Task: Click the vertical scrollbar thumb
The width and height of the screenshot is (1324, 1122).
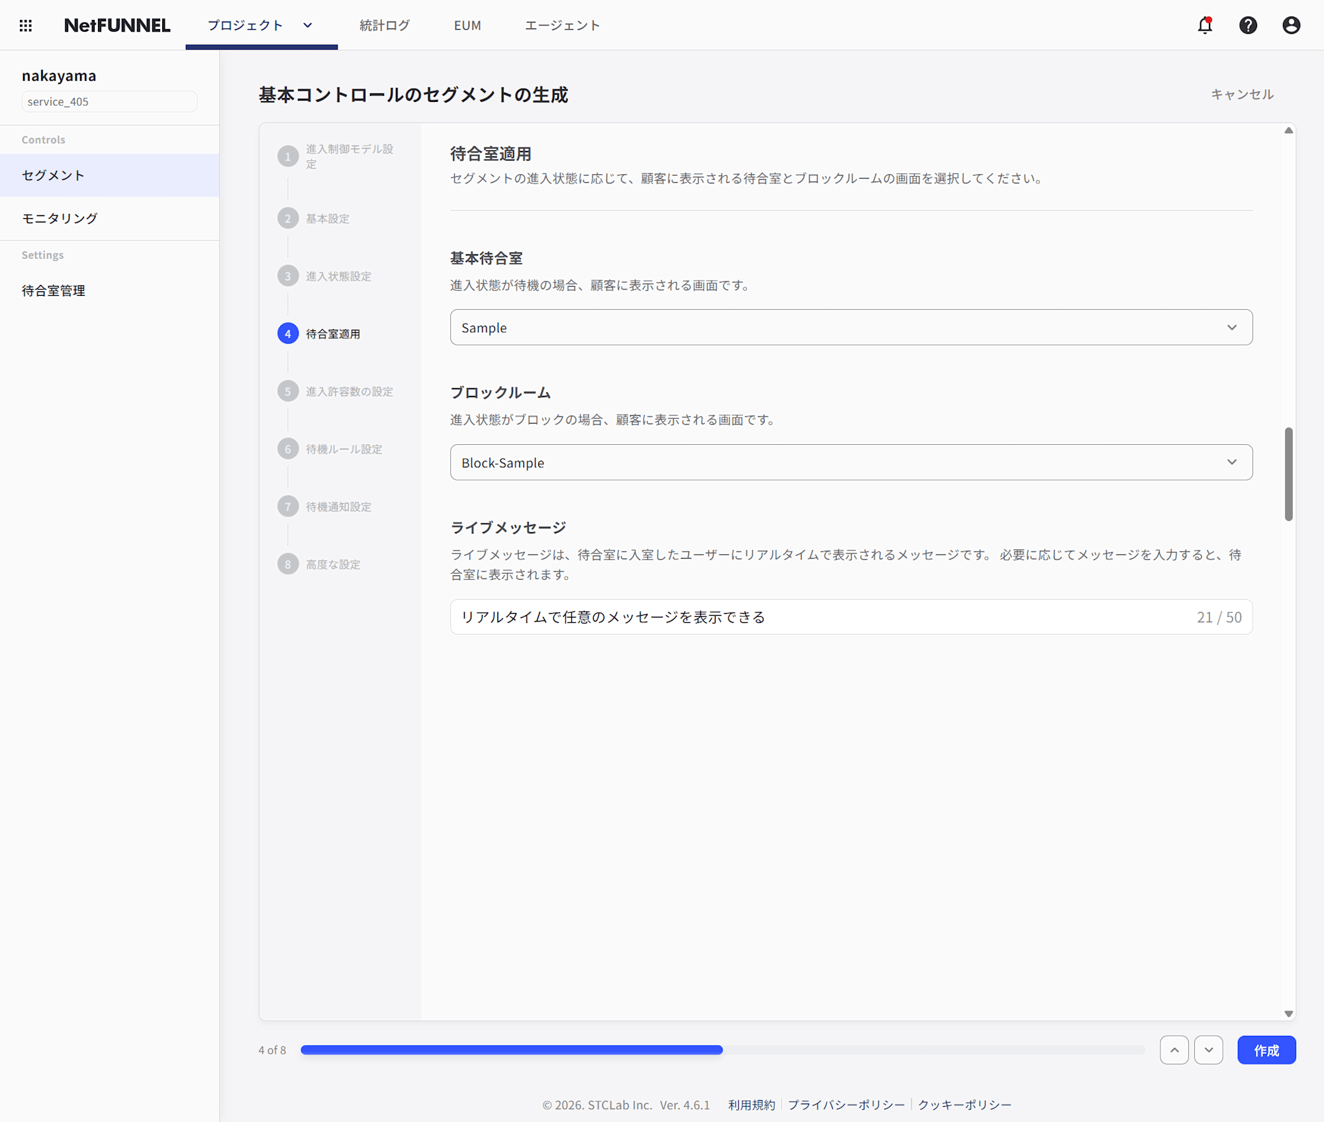Action: click(x=1288, y=473)
